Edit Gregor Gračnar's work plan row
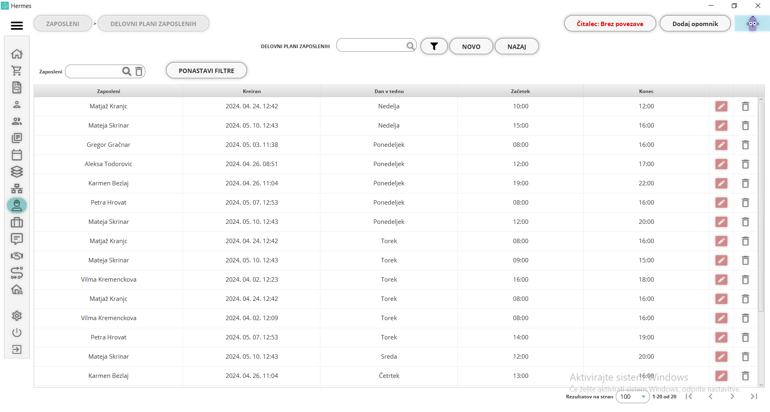This screenshot has width=770, height=412. click(721, 145)
